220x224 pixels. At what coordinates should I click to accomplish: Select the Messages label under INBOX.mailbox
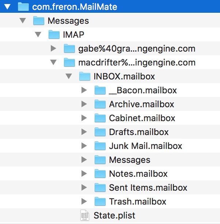click(x=129, y=160)
